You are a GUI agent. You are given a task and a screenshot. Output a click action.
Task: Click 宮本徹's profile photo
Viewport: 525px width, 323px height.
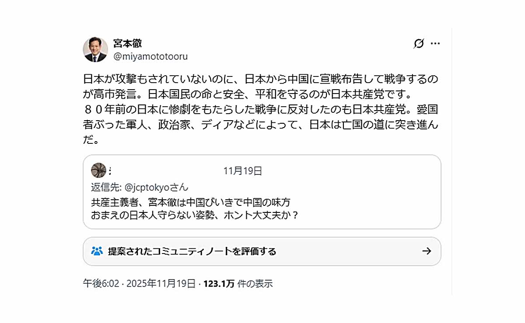95,49
